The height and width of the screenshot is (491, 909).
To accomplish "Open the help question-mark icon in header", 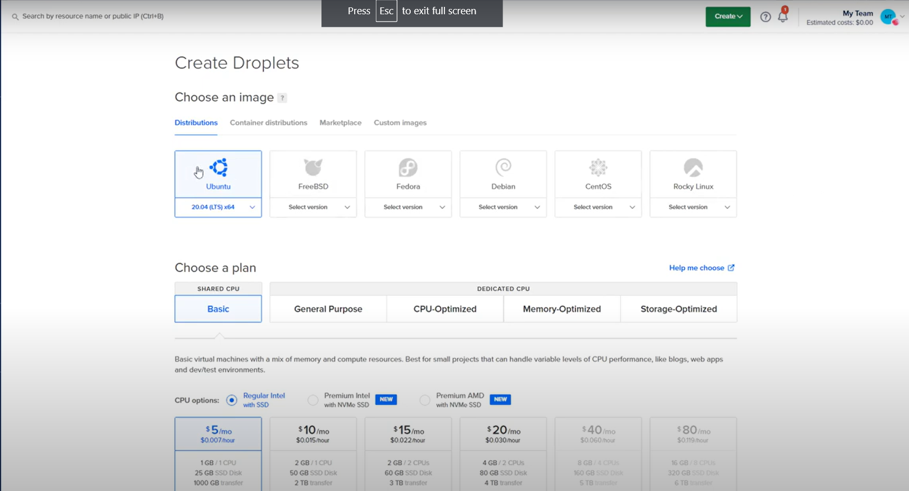I will 765,16.
